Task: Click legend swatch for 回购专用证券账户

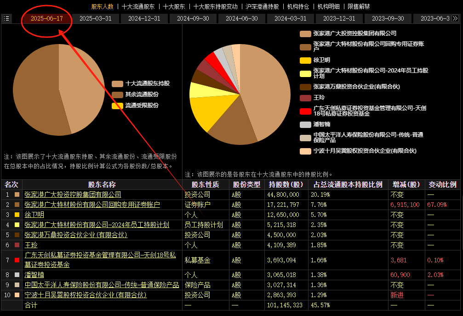Action: [x=305, y=47]
